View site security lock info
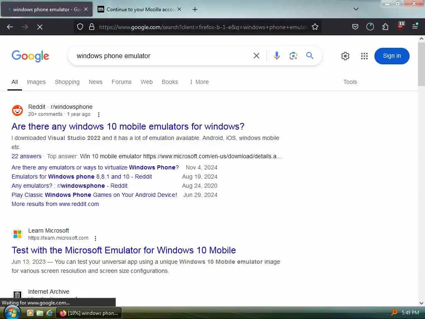 92,27
